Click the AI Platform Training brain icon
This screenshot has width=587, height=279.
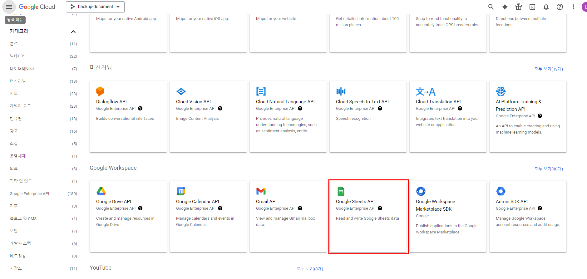coord(501,91)
